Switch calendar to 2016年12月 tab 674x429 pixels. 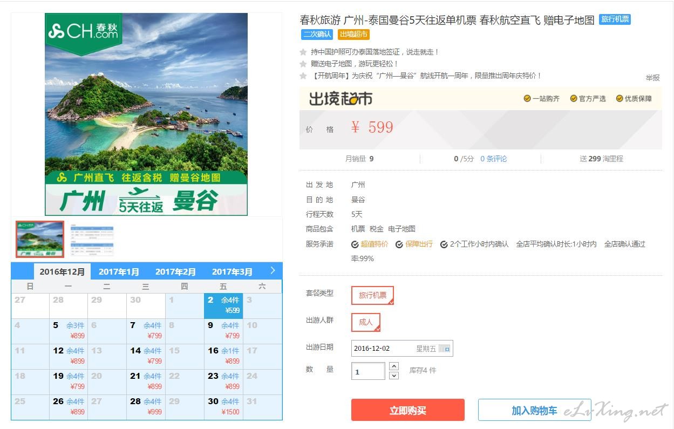tap(62, 272)
